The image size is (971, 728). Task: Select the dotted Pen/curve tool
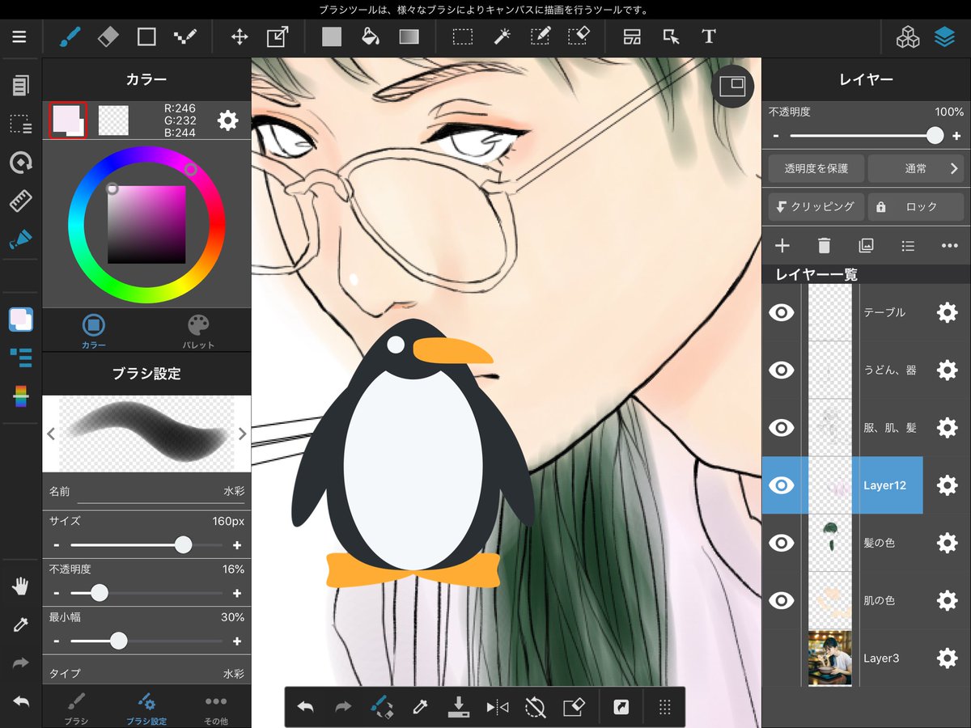[184, 36]
